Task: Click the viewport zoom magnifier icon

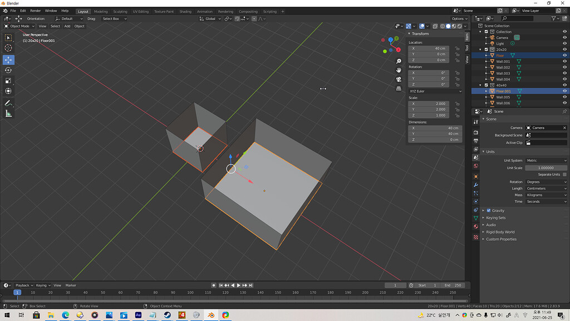Action: [399, 61]
